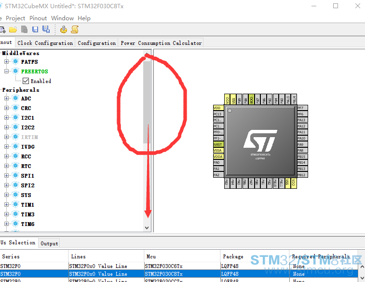This screenshot has height=282, width=365.
Task: Expand the ADC peripheral node
Action: (x=7, y=99)
